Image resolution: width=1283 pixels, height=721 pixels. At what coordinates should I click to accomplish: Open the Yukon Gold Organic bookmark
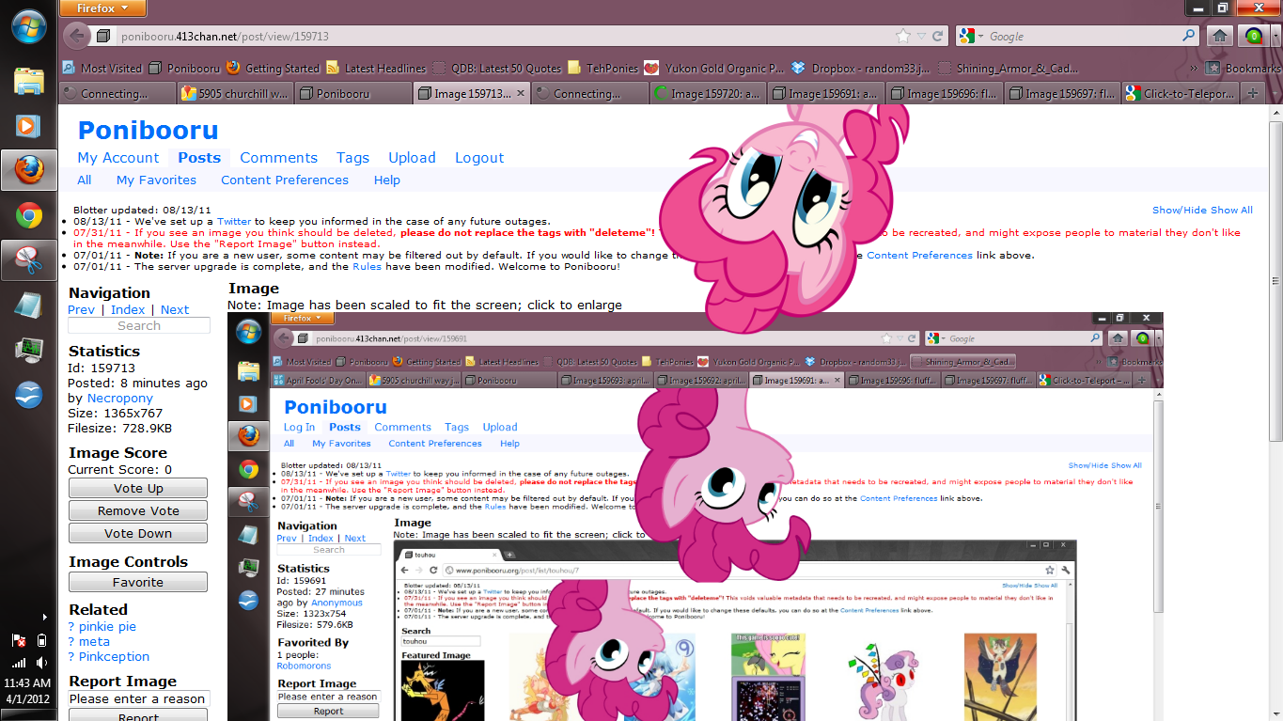[x=713, y=68]
